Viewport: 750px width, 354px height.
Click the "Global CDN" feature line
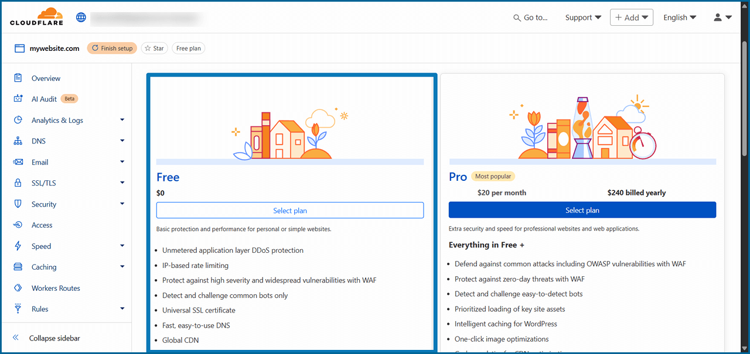180,340
